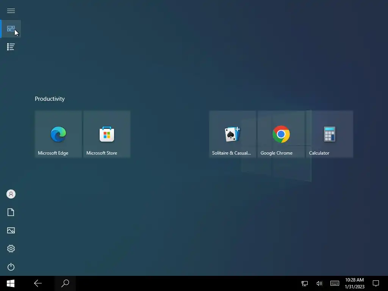Viewport: 388px width, 291px height.
Task: Click the Productivity group heading
Action: click(x=50, y=99)
